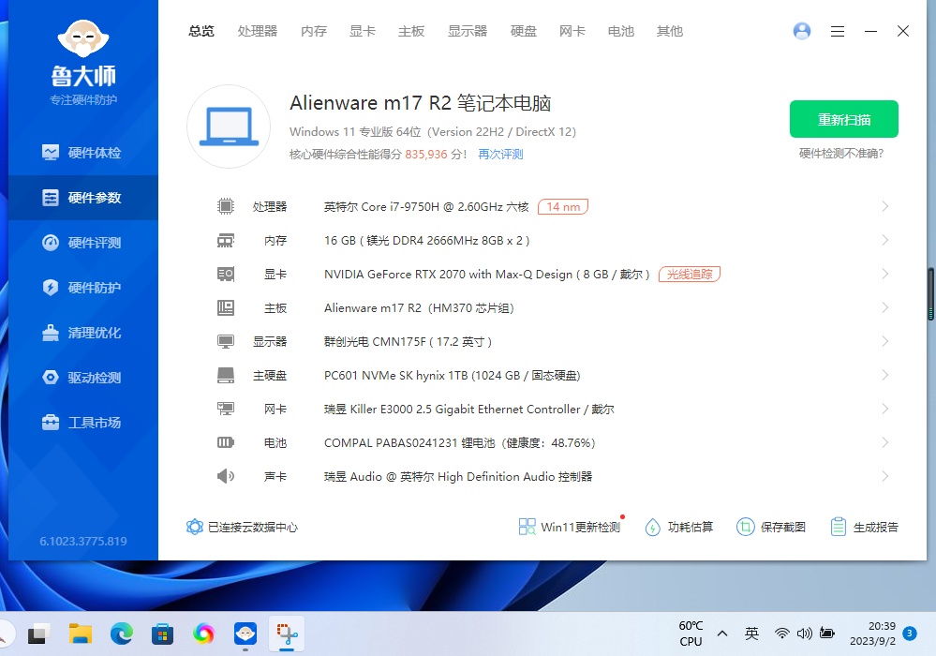Click the sound card speaker icon
This screenshot has width=936, height=656.
tap(226, 476)
